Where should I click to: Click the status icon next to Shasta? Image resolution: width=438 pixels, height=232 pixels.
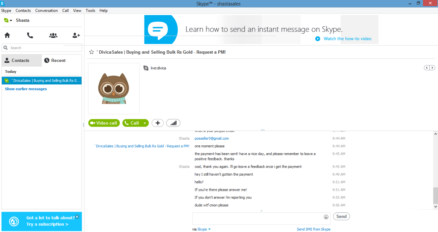pos(6,20)
